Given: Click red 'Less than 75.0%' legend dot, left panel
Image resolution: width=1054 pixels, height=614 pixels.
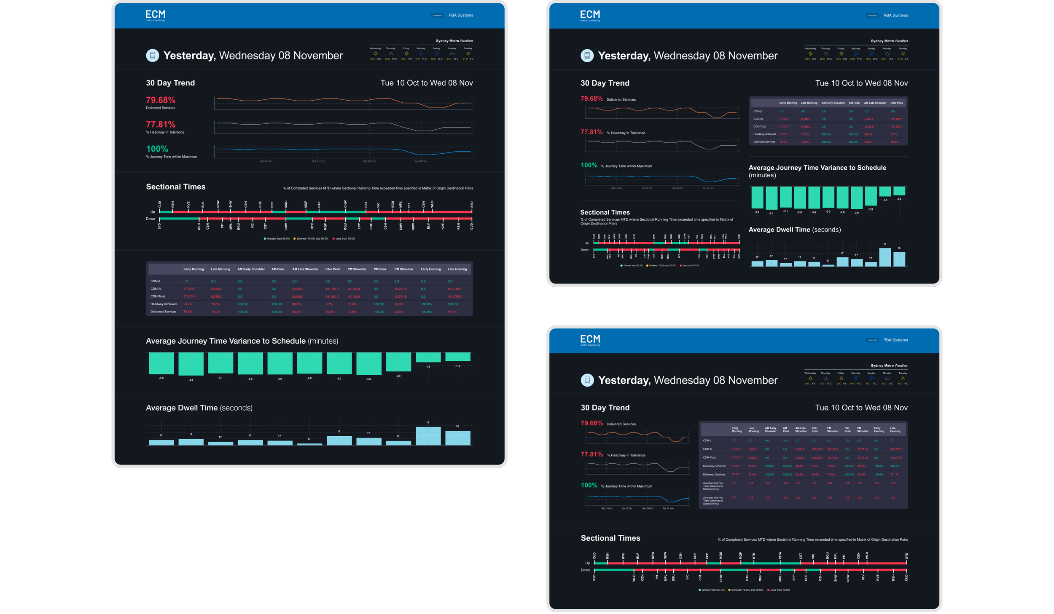Looking at the screenshot, I should click(x=333, y=238).
